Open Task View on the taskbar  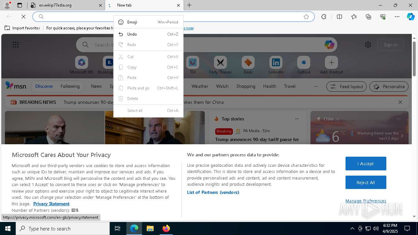pos(118,228)
